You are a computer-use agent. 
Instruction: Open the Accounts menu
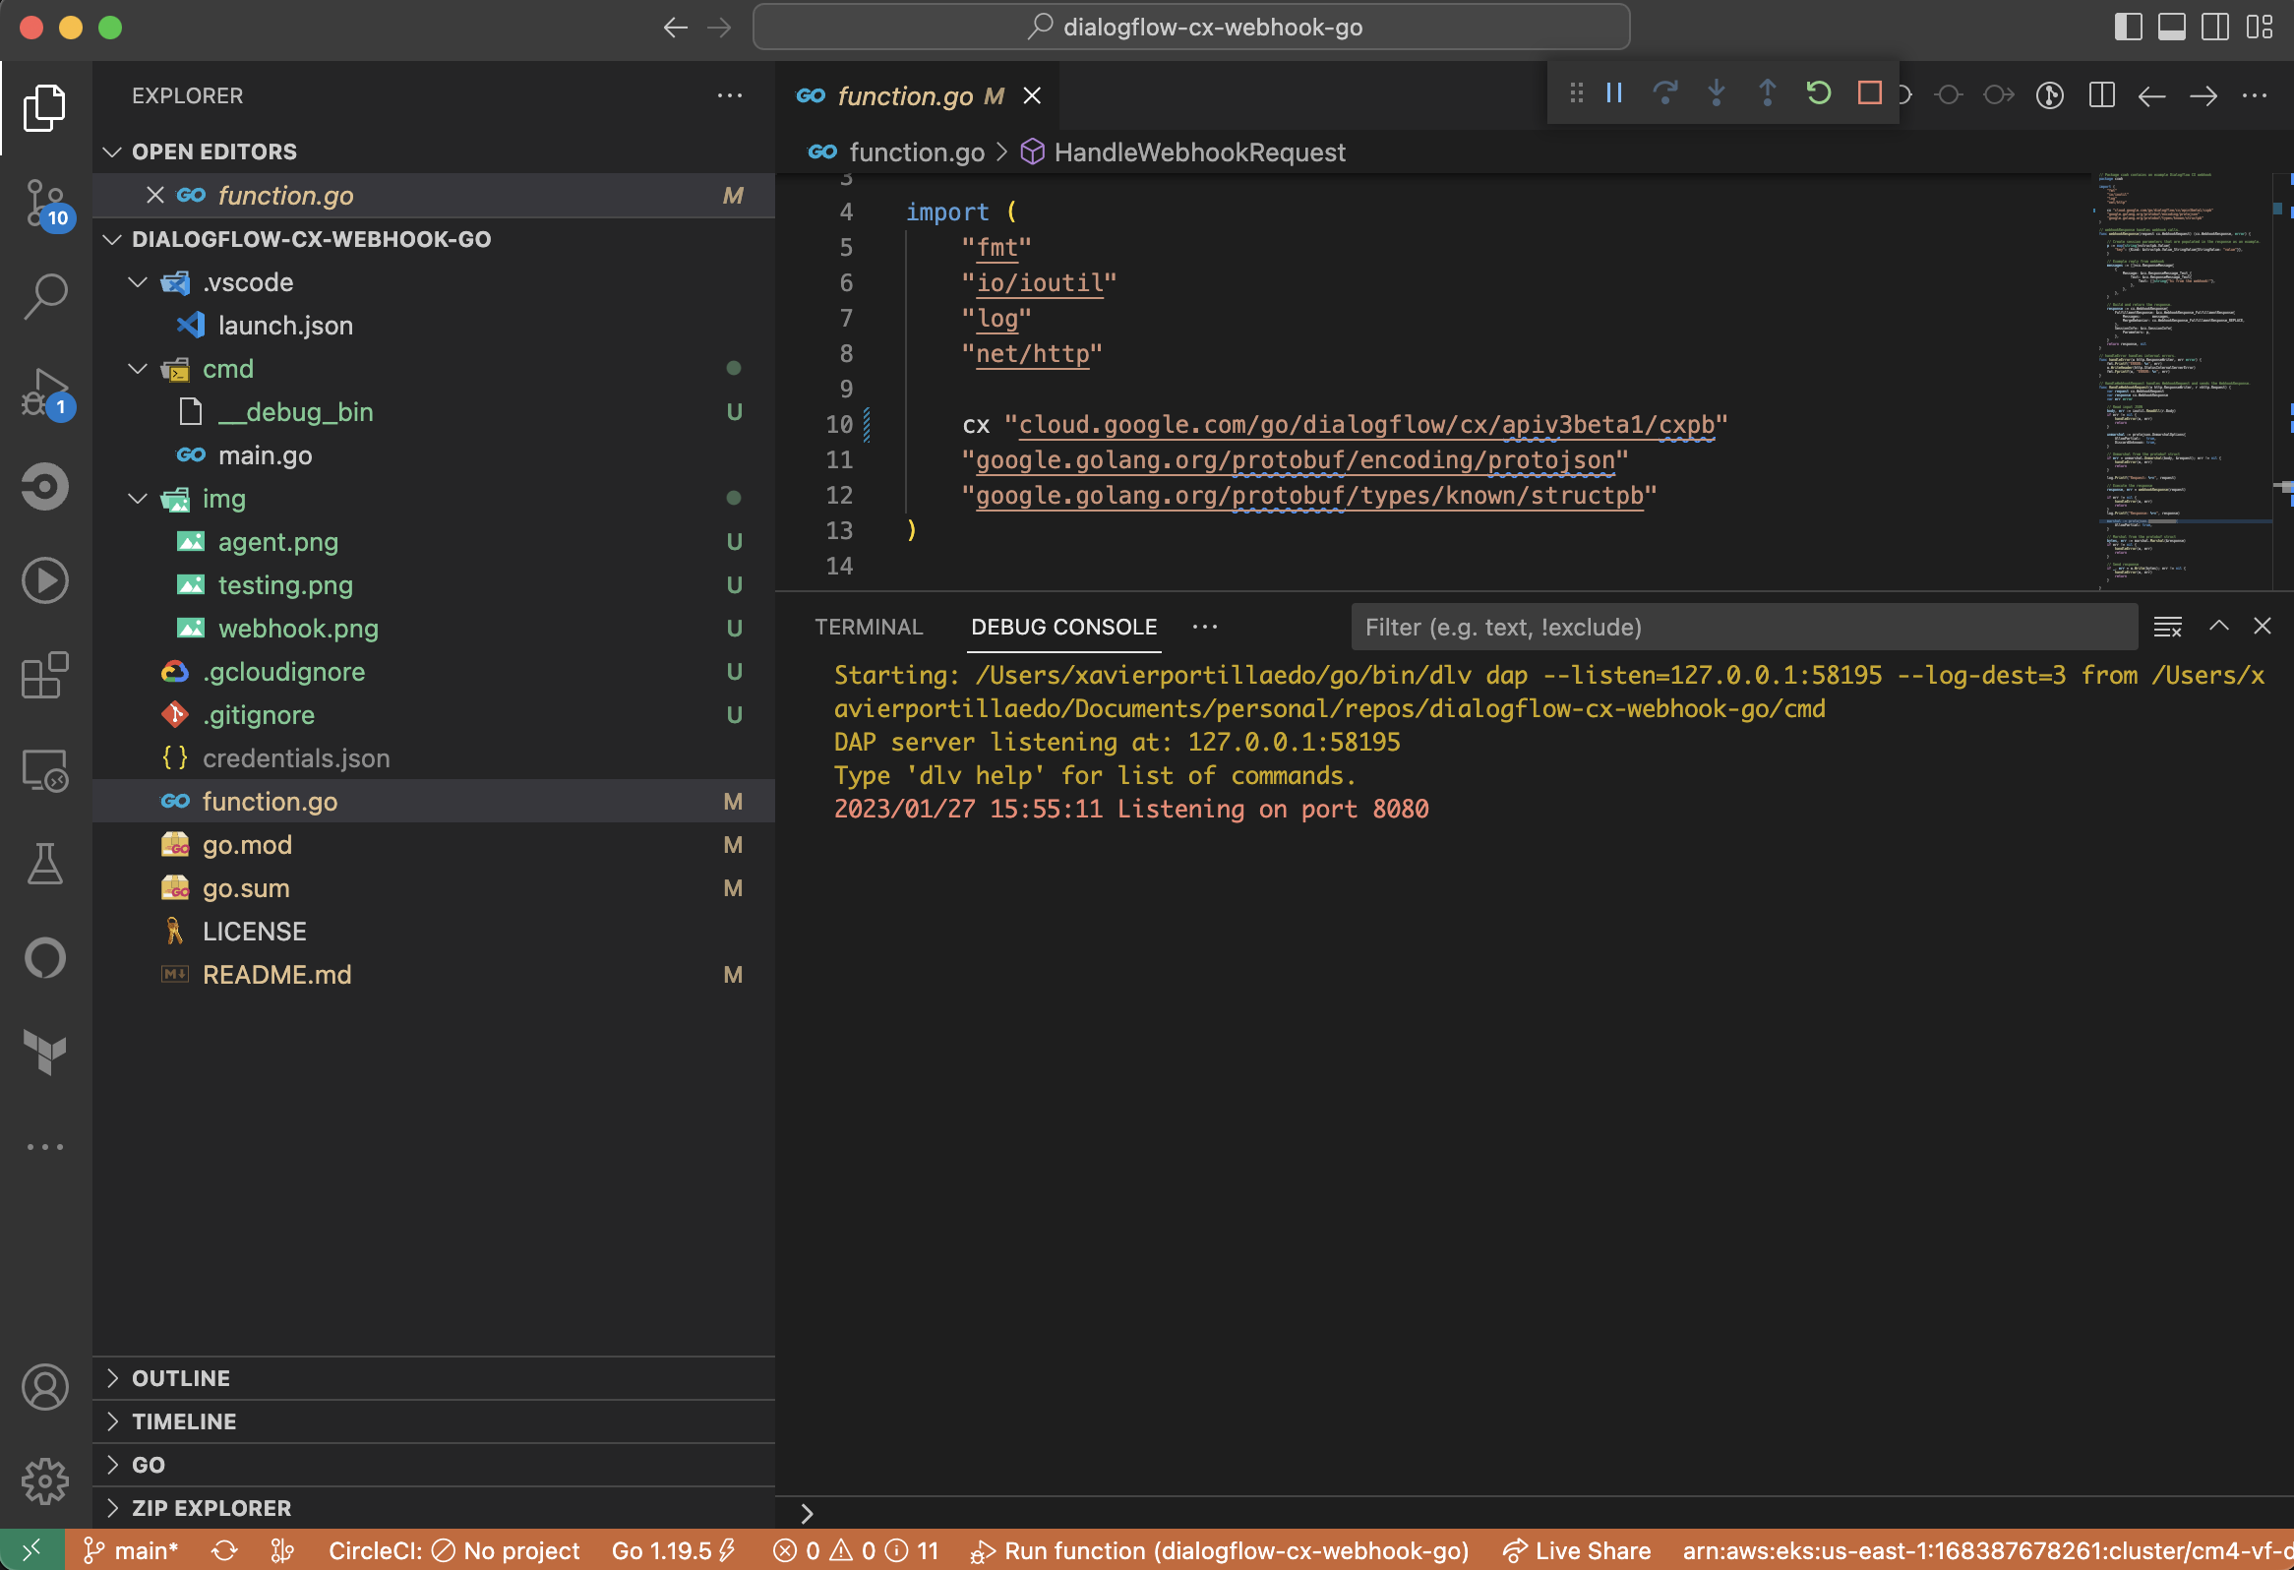(x=44, y=1386)
